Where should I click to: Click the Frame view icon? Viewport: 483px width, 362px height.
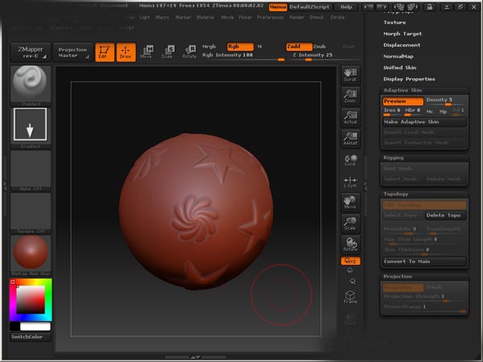click(x=349, y=296)
